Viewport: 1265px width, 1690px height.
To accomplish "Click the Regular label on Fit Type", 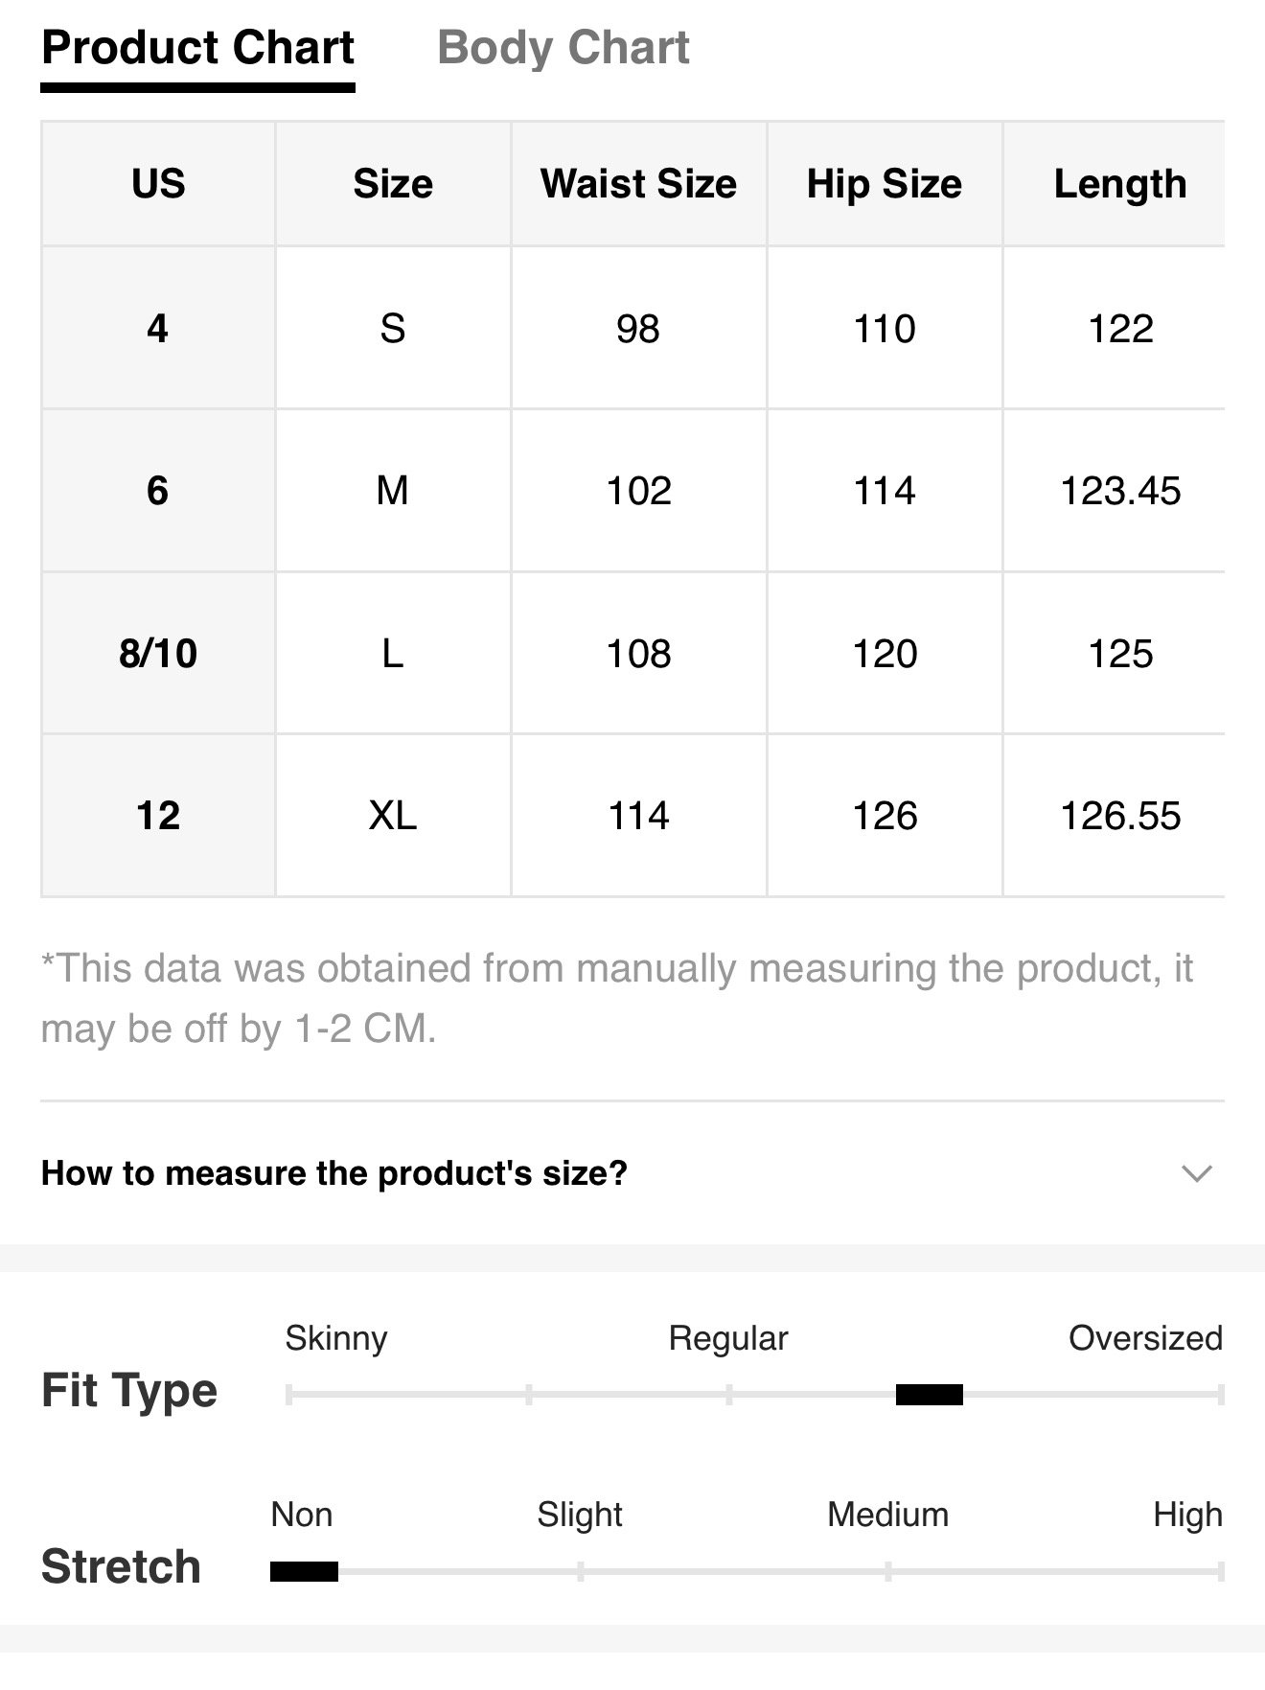I will point(728,1338).
